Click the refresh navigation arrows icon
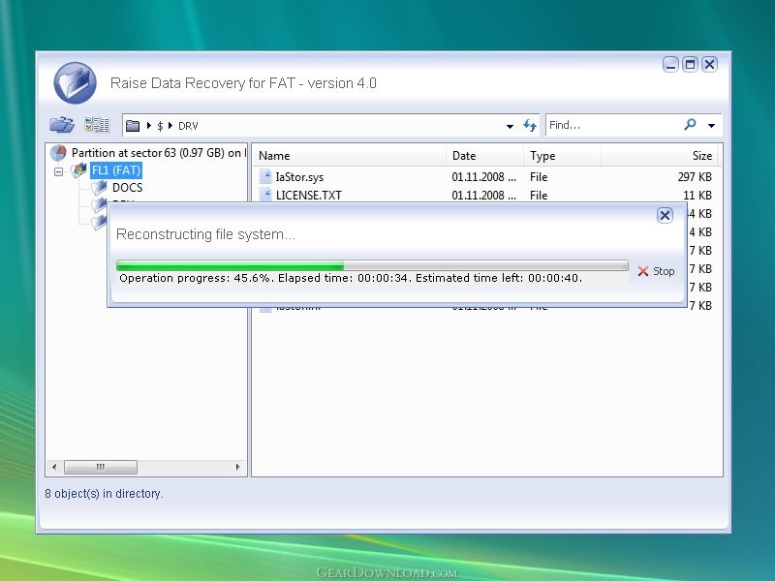This screenshot has width=775, height=581. (530, 126)
